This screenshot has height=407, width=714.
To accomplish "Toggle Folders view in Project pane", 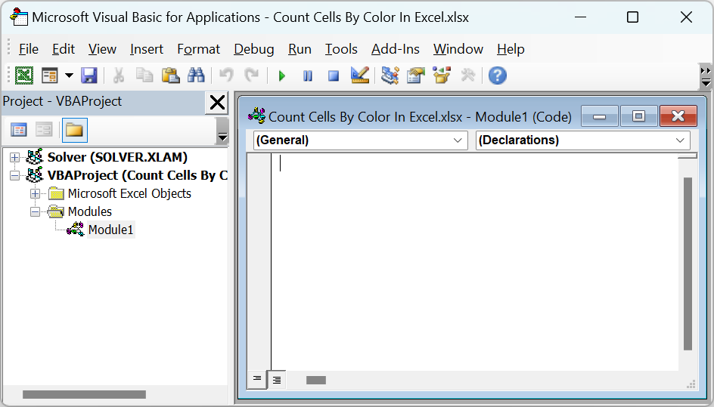I will [x=74, y=130].
